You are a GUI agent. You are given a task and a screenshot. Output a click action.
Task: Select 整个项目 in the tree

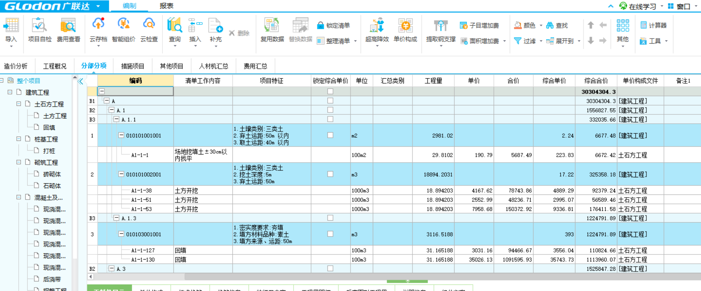tap(28, 81)
